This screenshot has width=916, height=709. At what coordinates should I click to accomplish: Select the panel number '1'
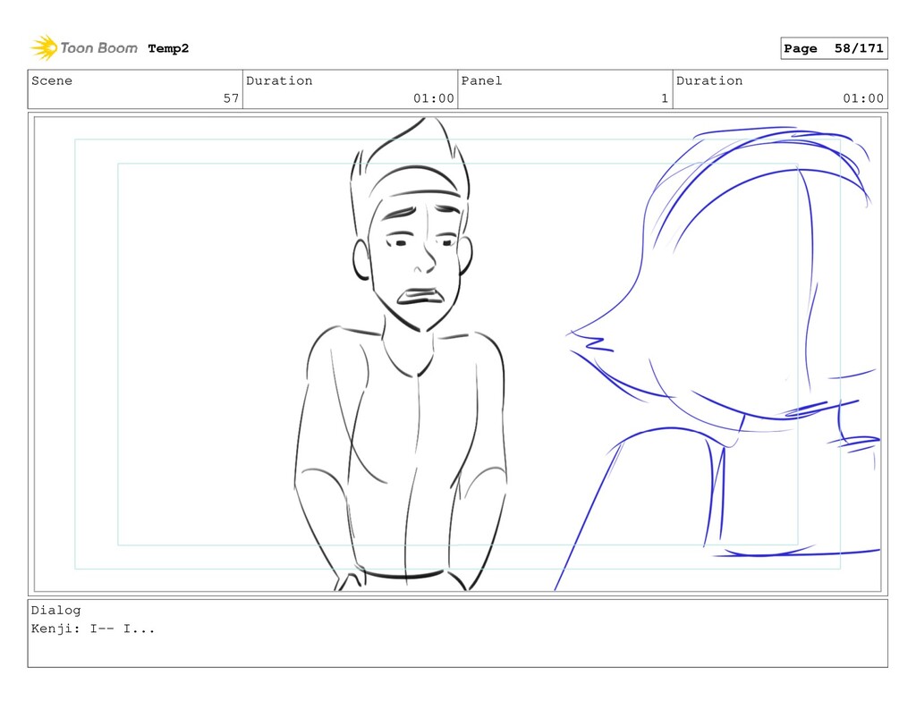(x=665, y=98)
